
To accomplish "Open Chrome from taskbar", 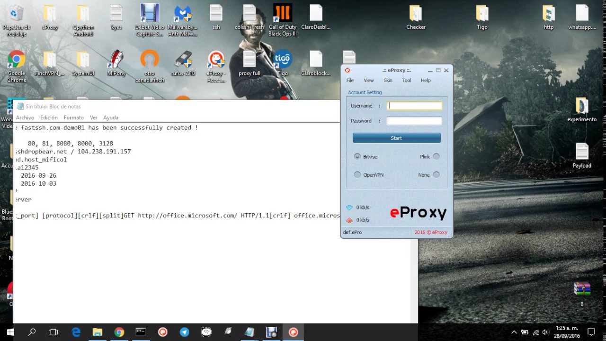I will click(119, 332).
